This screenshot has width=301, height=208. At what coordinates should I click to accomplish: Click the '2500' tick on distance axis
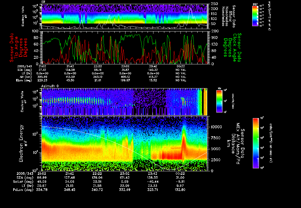tap(215, 160)
